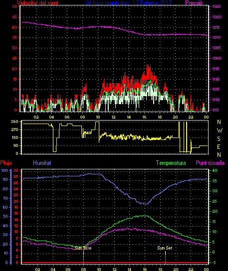Click the 985 pressure axis value
This screenshot has height=271, width=228.
pos(216,89)
